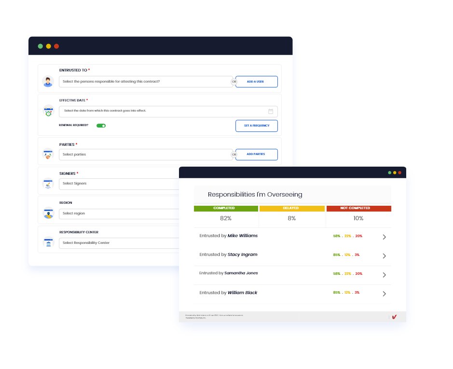This screenshot has height=369, width=453.
Task: Click the signature icon beside Signers
Action: [x=48, y=184]
